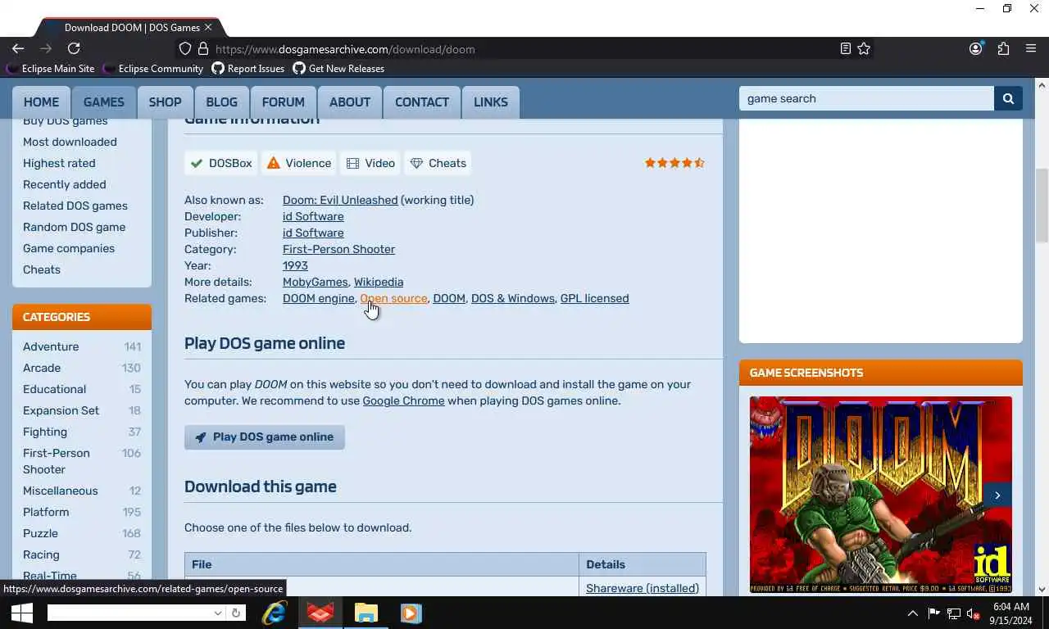Viewport: 1049px width, 629px height.
Task: Go back with the browser back arrow
Action: coord(18,48)
